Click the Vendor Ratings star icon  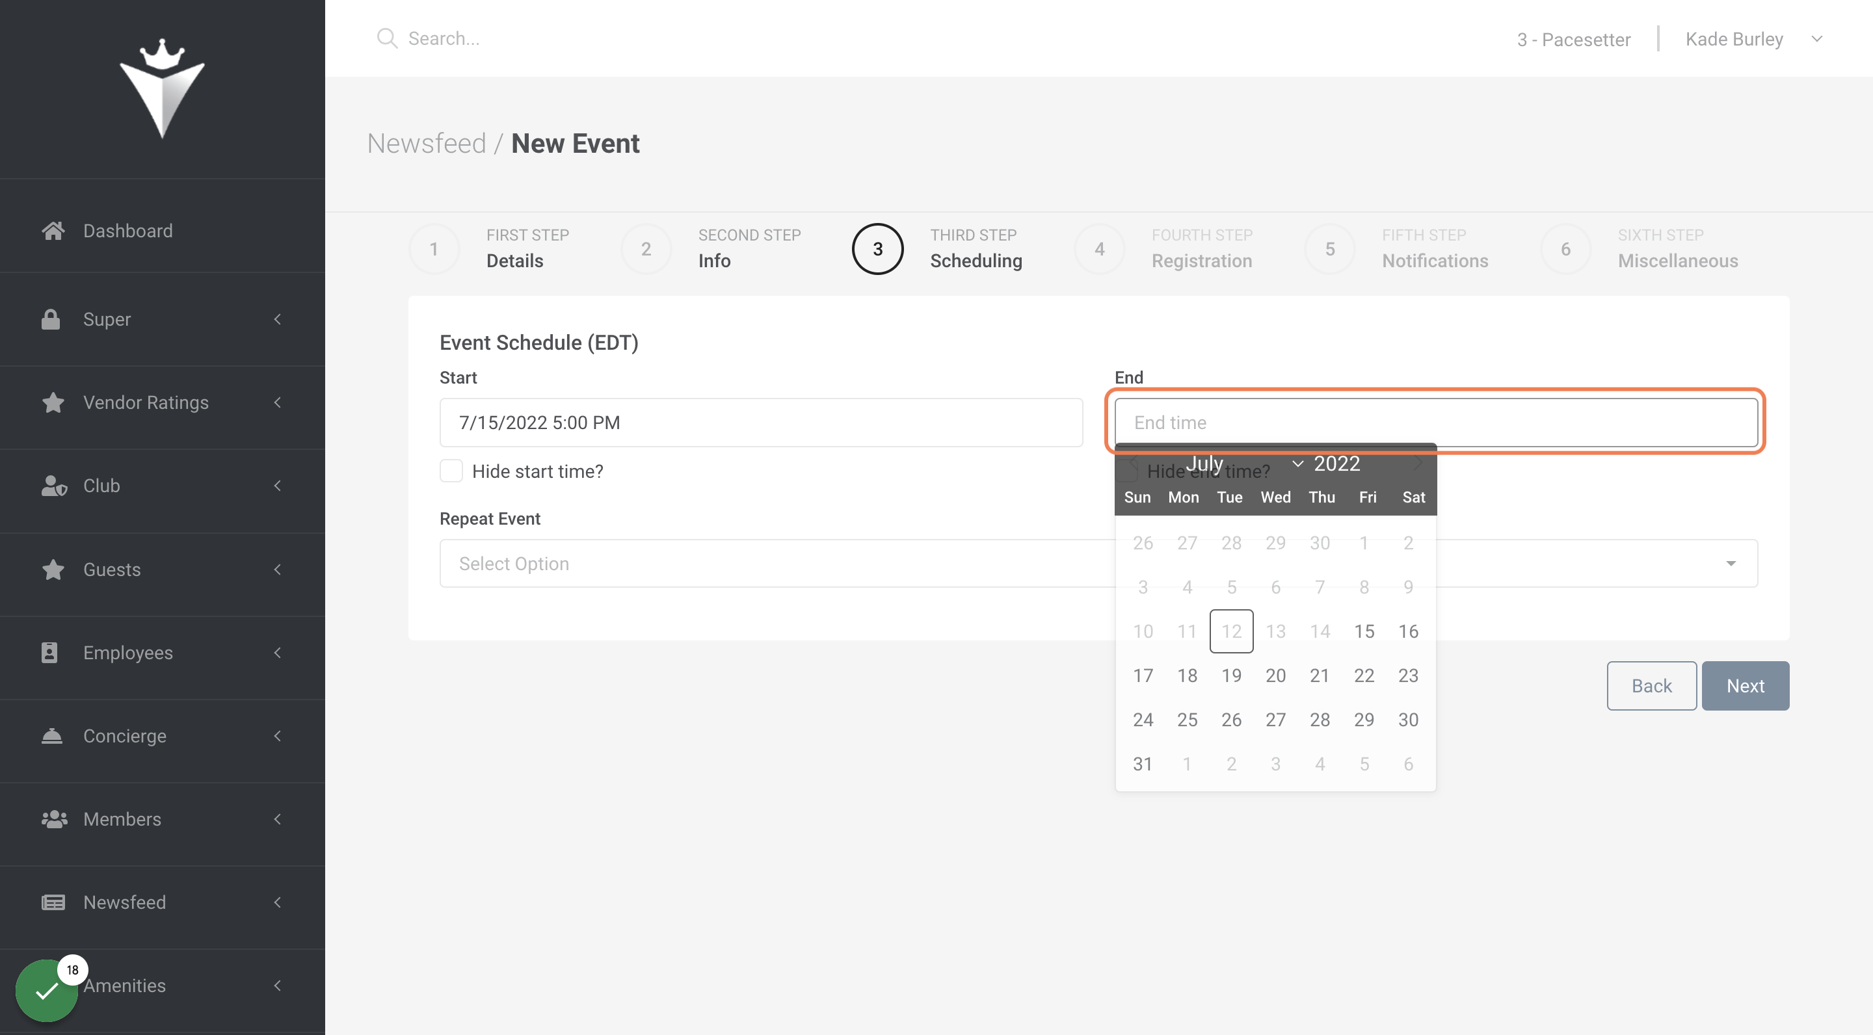click(x=53, y=402)
